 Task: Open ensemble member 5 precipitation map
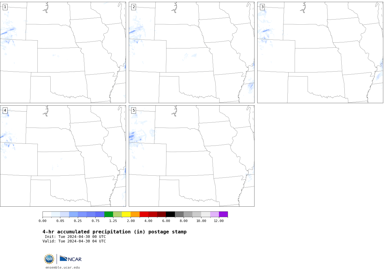click(191, 156)
